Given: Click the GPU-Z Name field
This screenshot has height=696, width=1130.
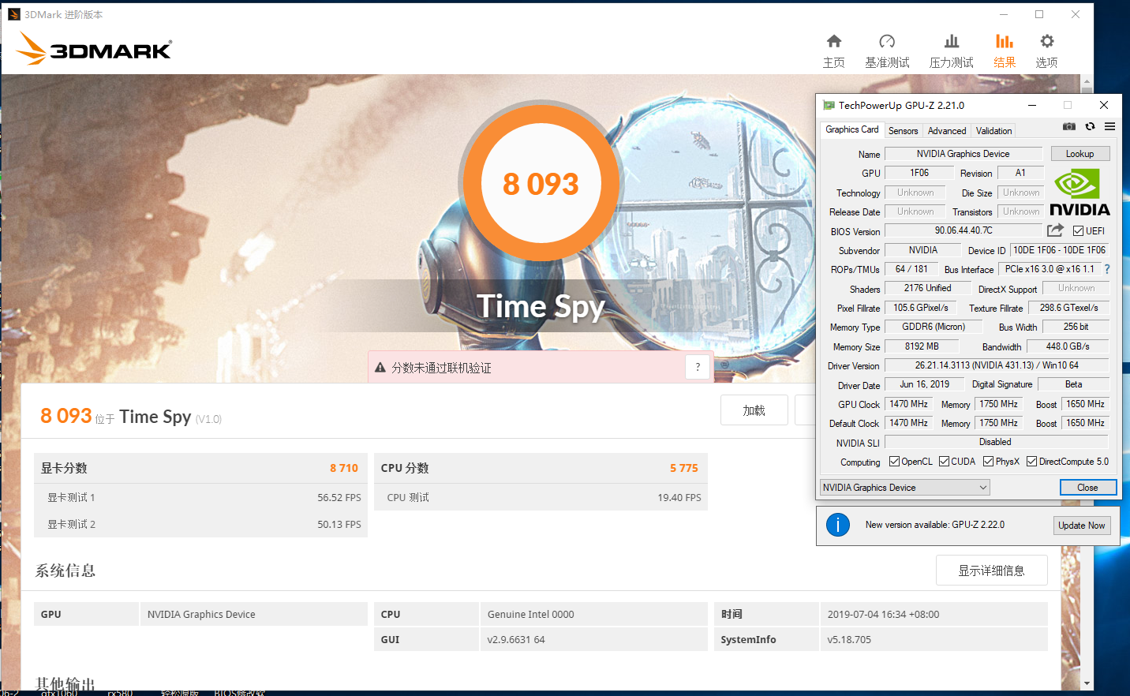Looking at the screenshot, I should [x=963, y=154].
